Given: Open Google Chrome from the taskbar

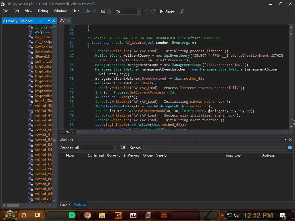Looking at the screenshot, I should tap(88, 215).
